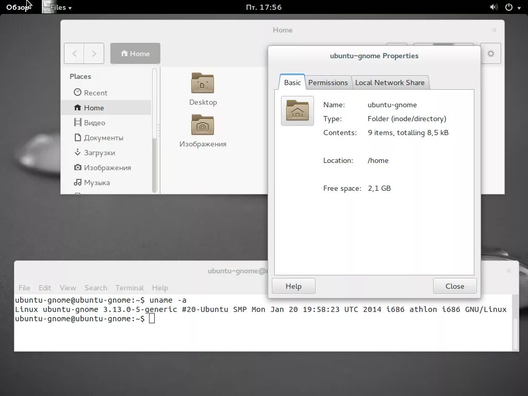Click the name value ubuntu-gnome
Screen dimensions: 528x396
point(392,105)
